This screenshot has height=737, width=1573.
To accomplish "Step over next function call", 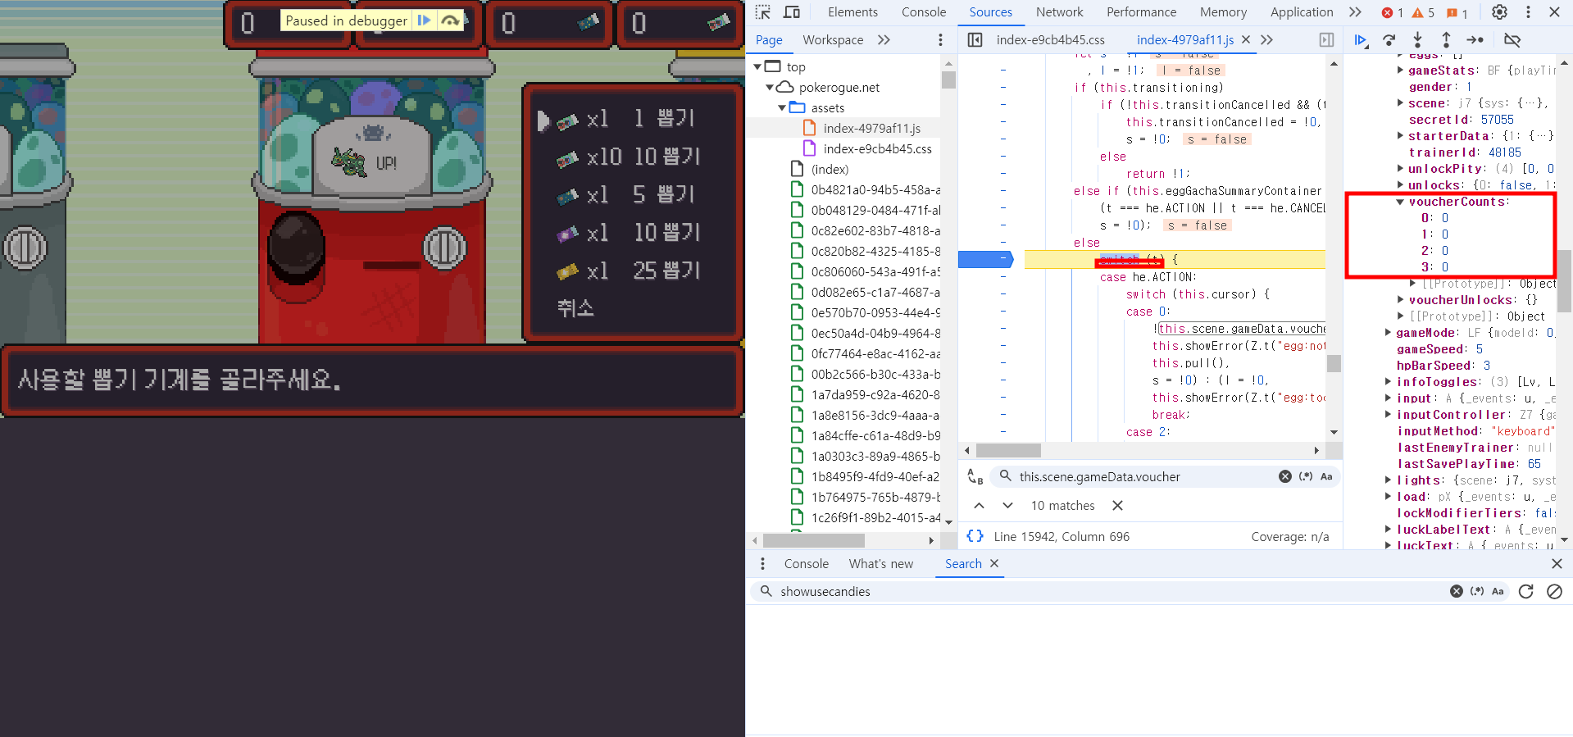I will coord(1389,40).
